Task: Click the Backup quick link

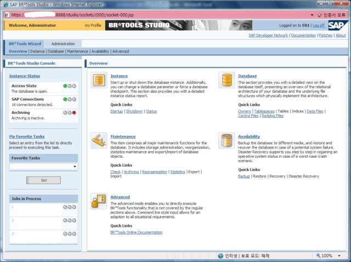Action: [x=244, y=176]
